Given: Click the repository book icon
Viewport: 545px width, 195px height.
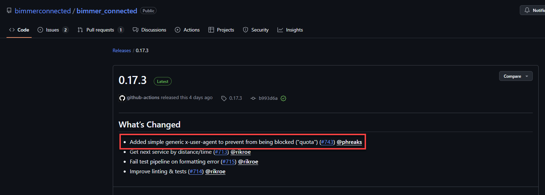Looking at the screenshot, I should click(9, 11).
